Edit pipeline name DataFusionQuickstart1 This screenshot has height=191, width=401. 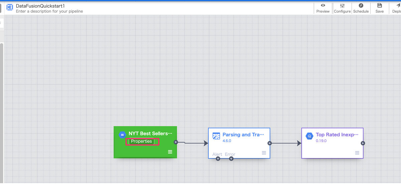coord(40,6)
